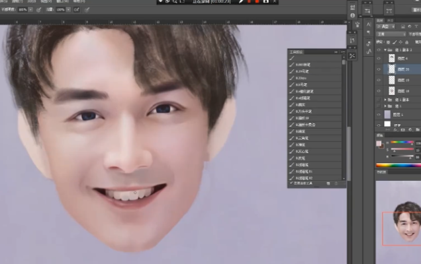Collapse the layer group above 图层 4

tap(385, 50)
